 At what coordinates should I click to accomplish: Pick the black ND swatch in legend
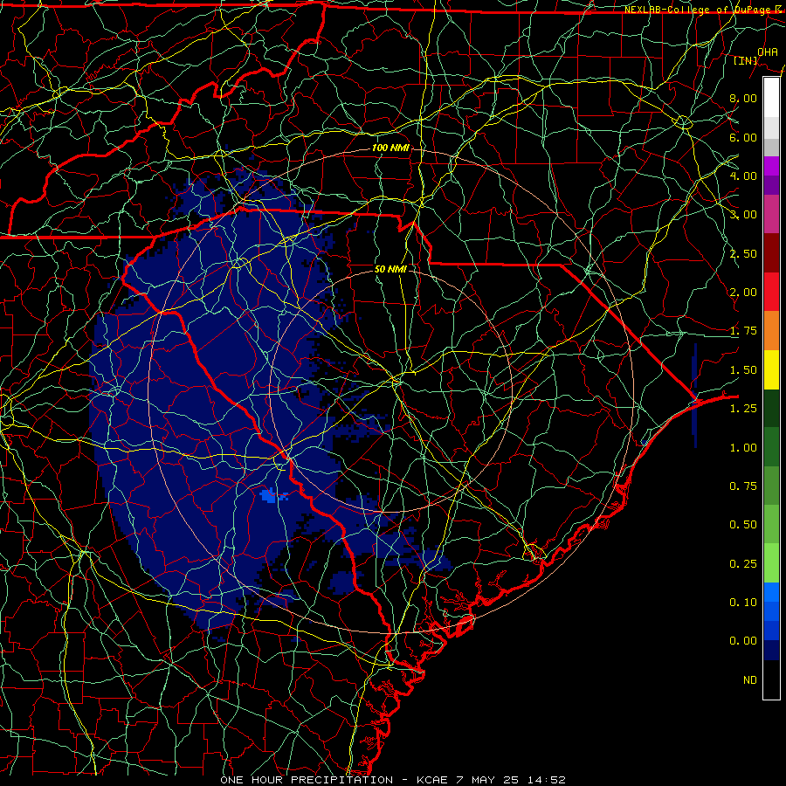771,679
